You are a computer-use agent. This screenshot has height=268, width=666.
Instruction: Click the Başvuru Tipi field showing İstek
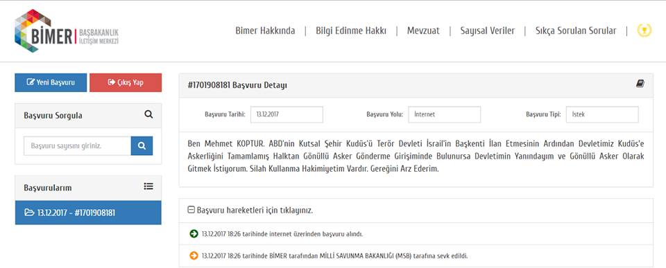click(x=602, y=114)
